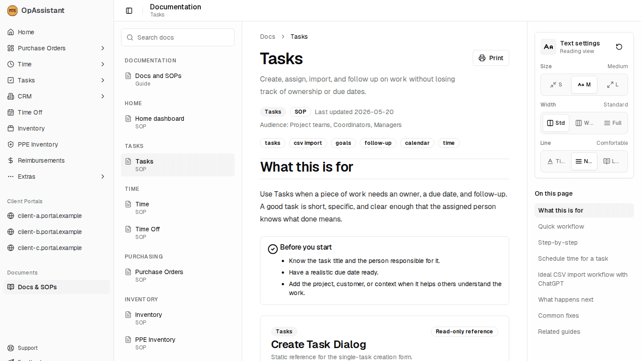Jump to What this is for section
The height and width of the screenshot is (361, 641).
pyautogui.click(x=584, y=210)
